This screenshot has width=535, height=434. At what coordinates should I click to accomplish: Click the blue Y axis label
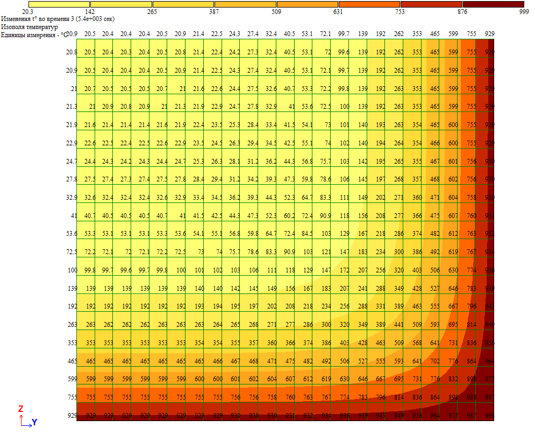34,423
